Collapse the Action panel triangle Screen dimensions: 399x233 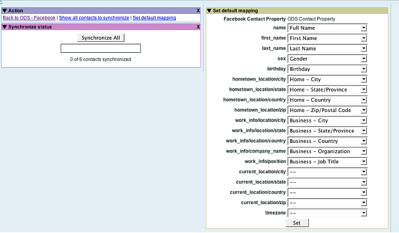coord(4,10)
